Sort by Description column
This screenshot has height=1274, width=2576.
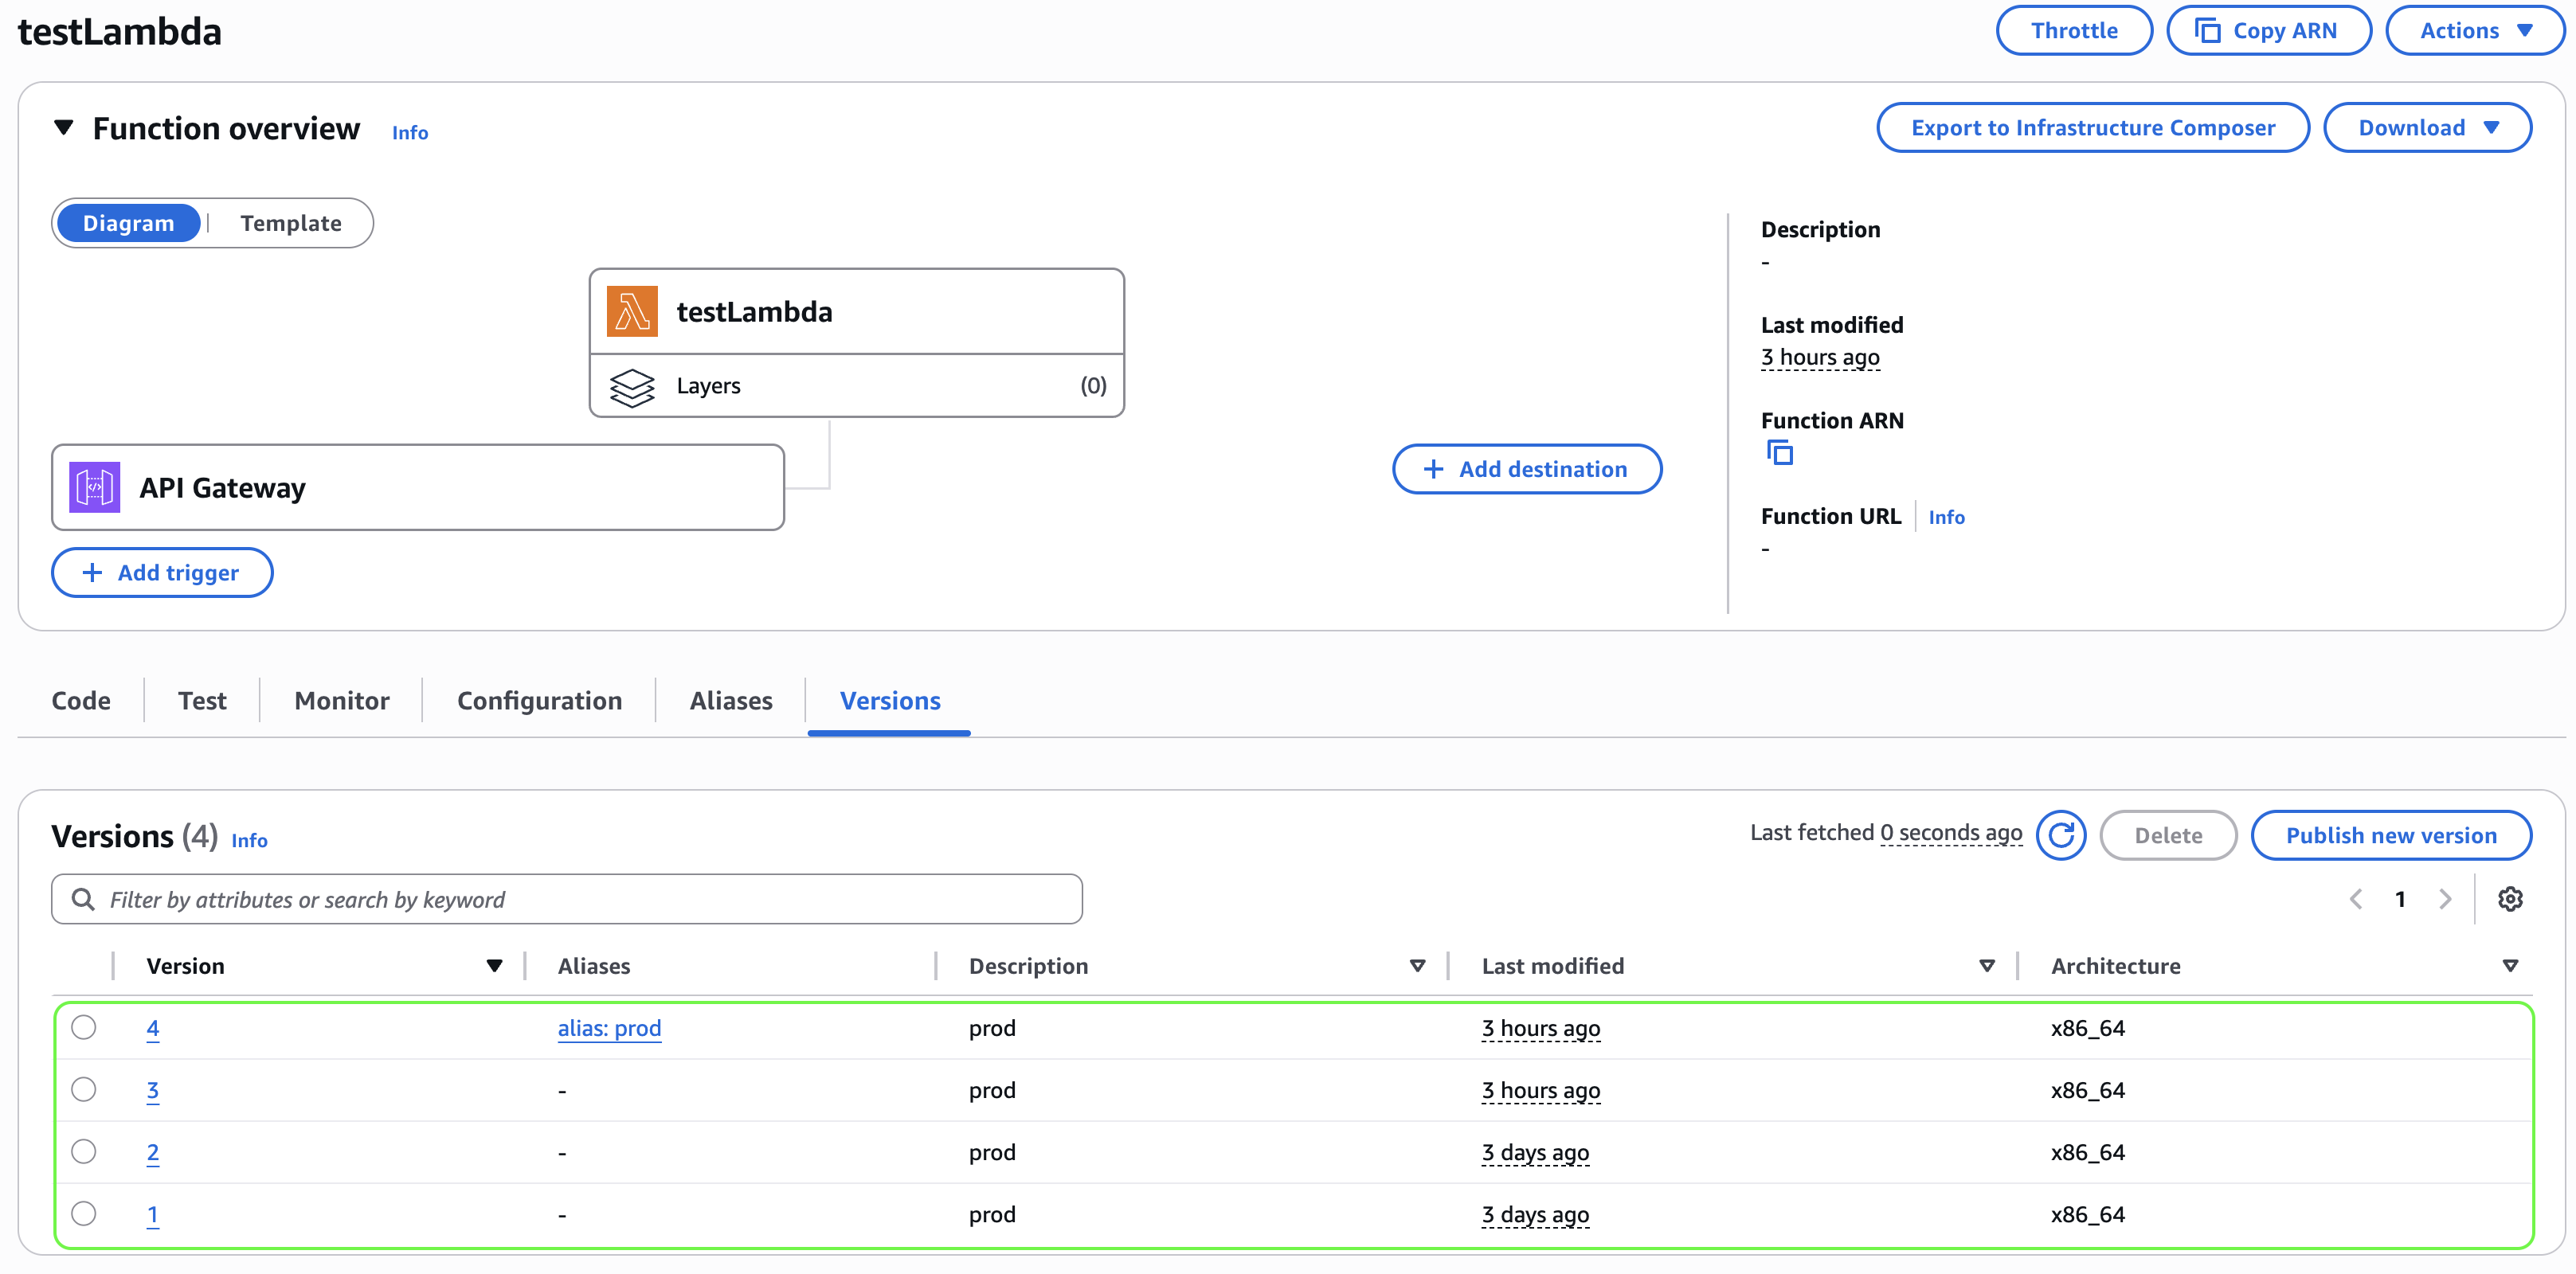(1417, 966)
